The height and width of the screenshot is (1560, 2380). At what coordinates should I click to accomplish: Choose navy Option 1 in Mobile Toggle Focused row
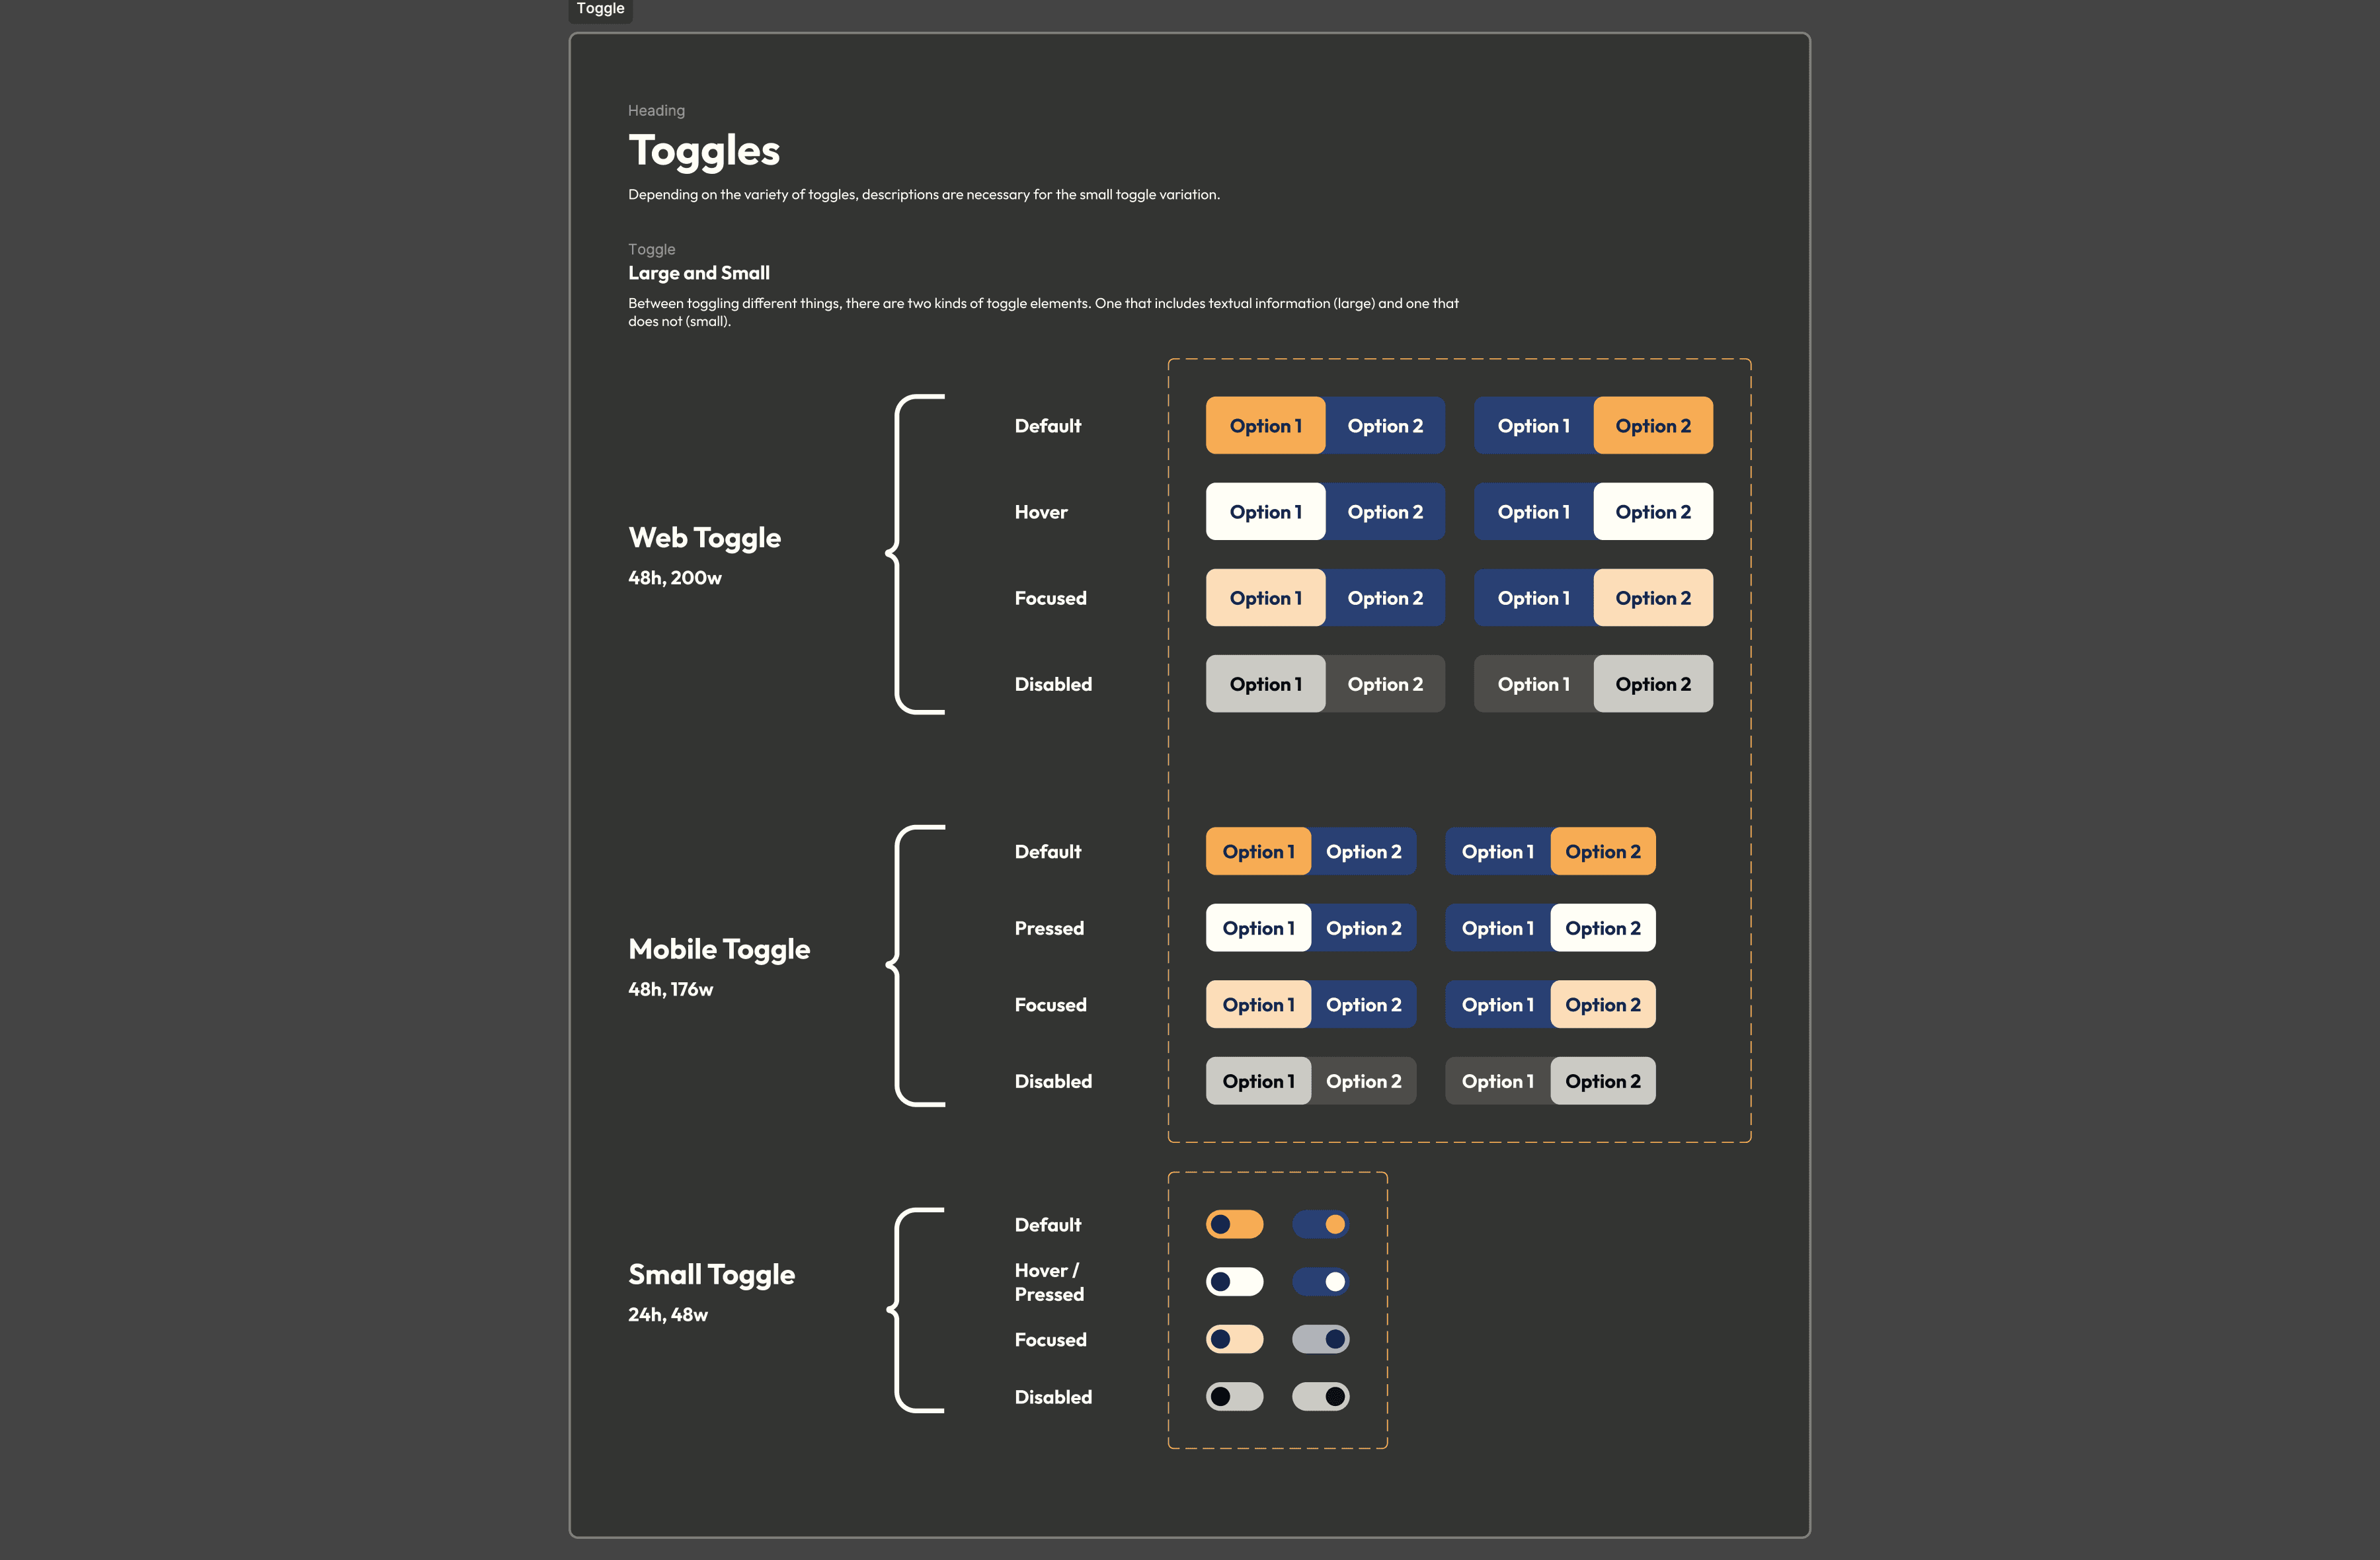[1498, 1005]
